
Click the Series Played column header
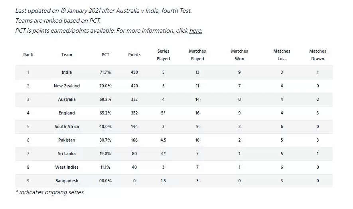163,55
